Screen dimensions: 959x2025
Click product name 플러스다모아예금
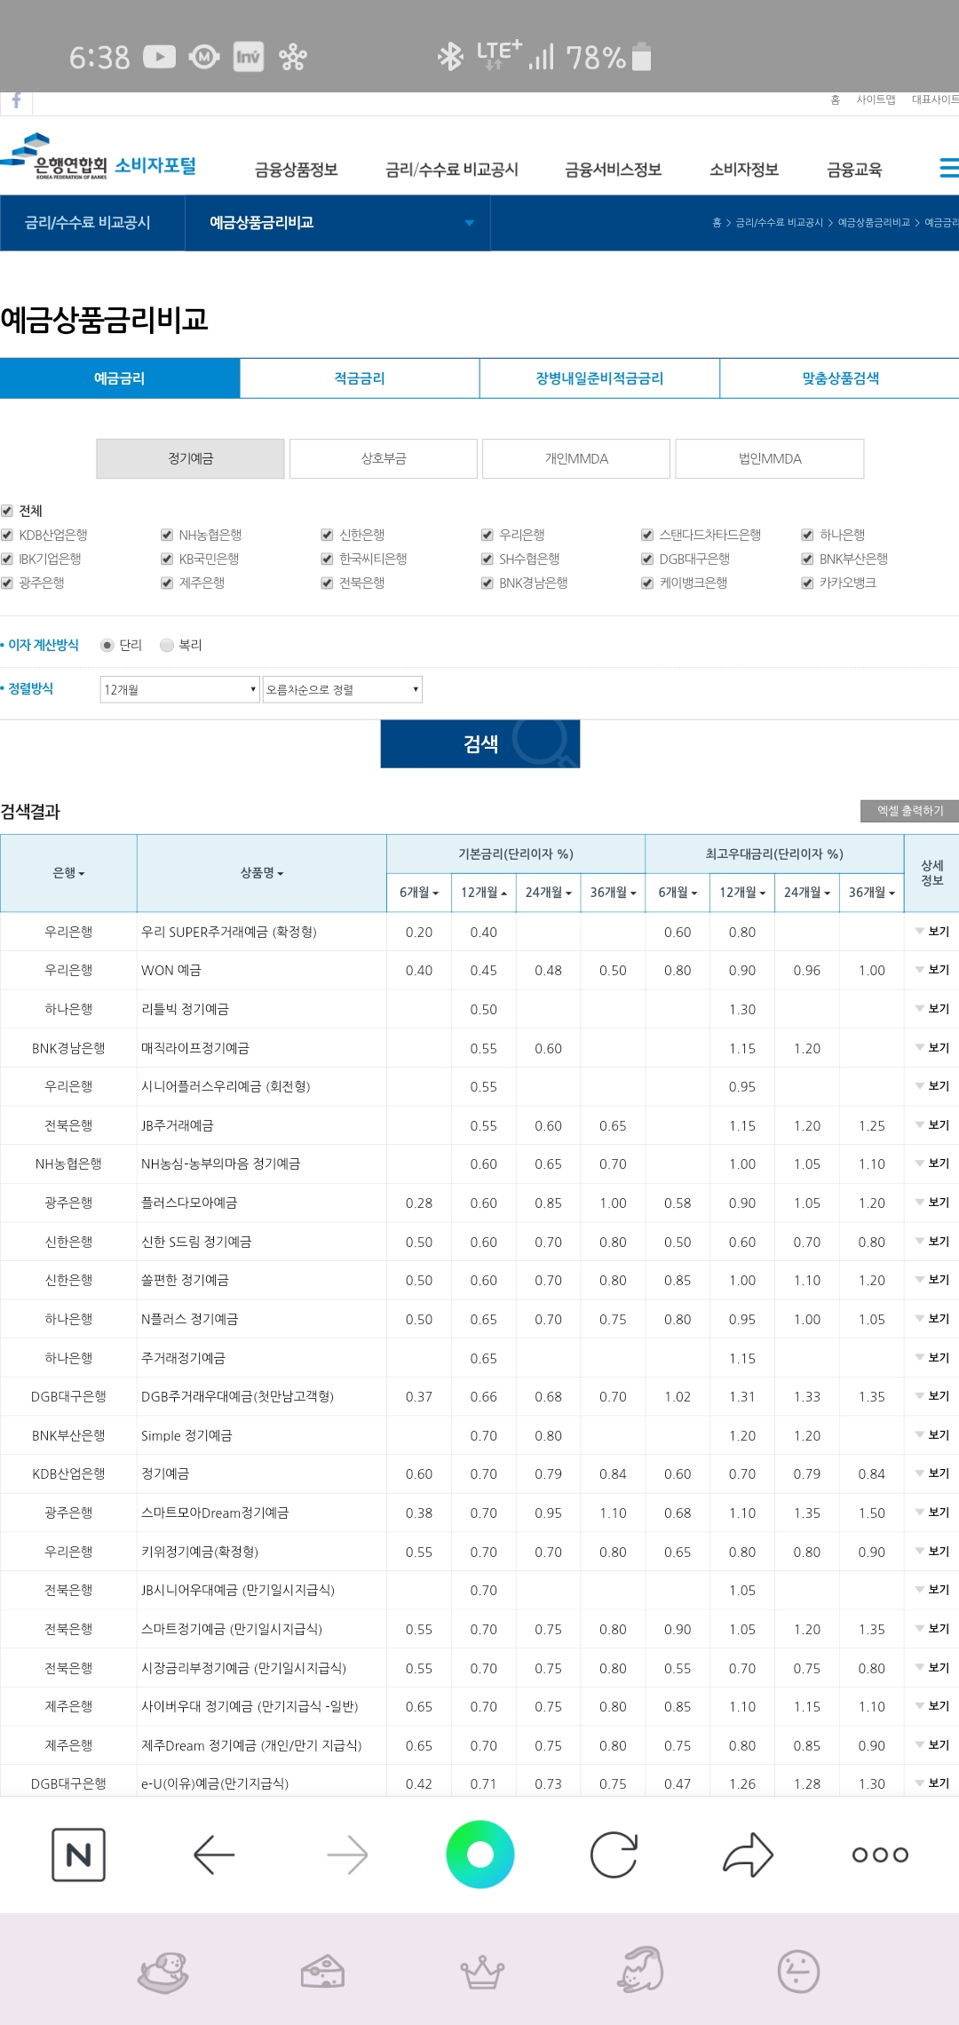[x=189, y=1203]
